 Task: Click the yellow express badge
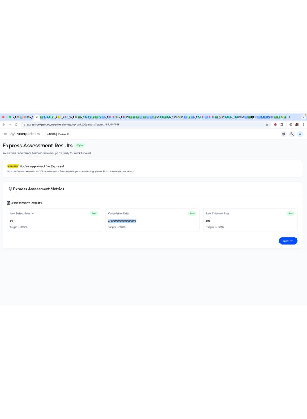tap(13, 166)
